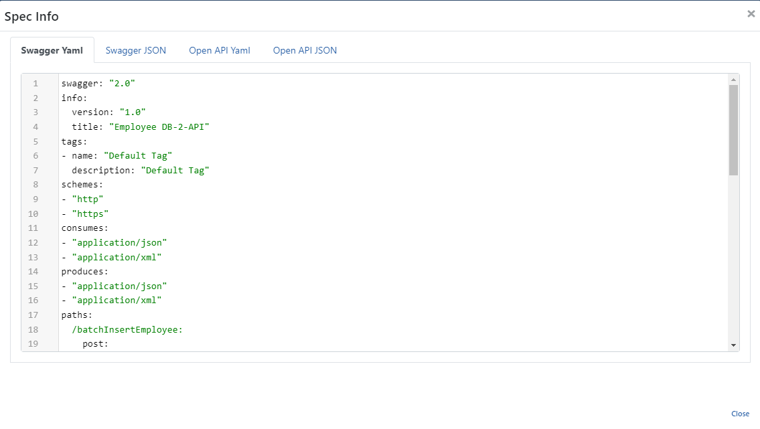Click the scrollbar down arrow in the code viewer
The image size is (760, 429).
coord(734,345)
